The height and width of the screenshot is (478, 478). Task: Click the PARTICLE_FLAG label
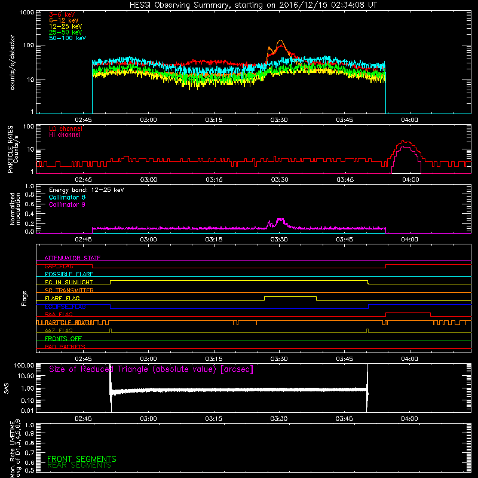[x=67, y=323]
